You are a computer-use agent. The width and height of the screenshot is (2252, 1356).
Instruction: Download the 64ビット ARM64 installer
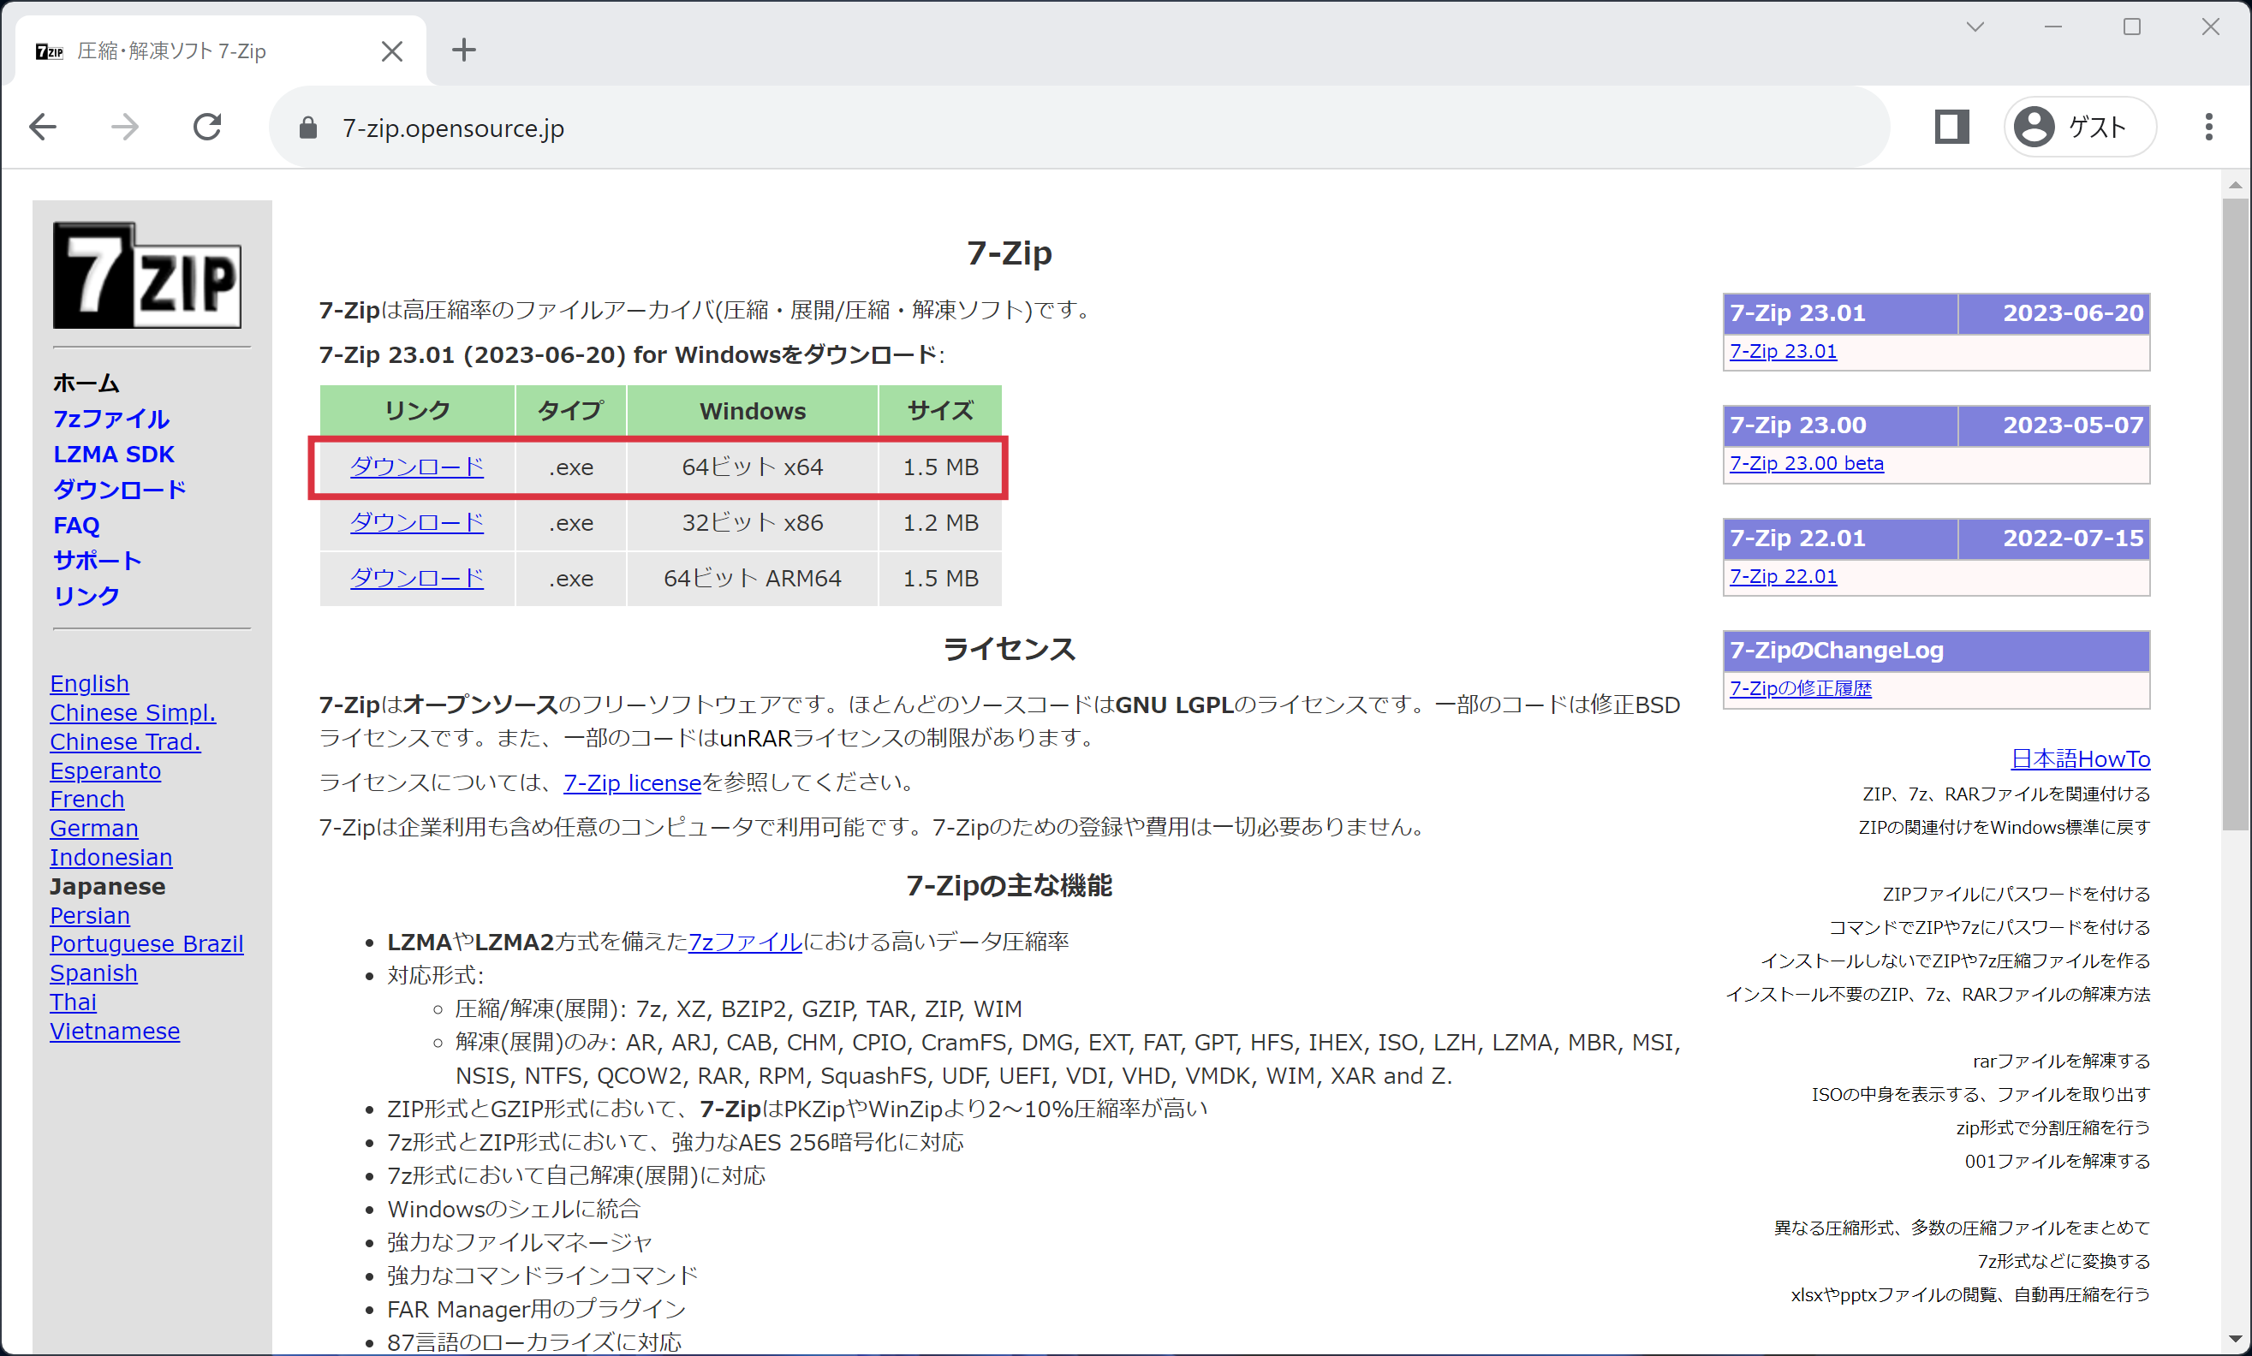point(417,579)
